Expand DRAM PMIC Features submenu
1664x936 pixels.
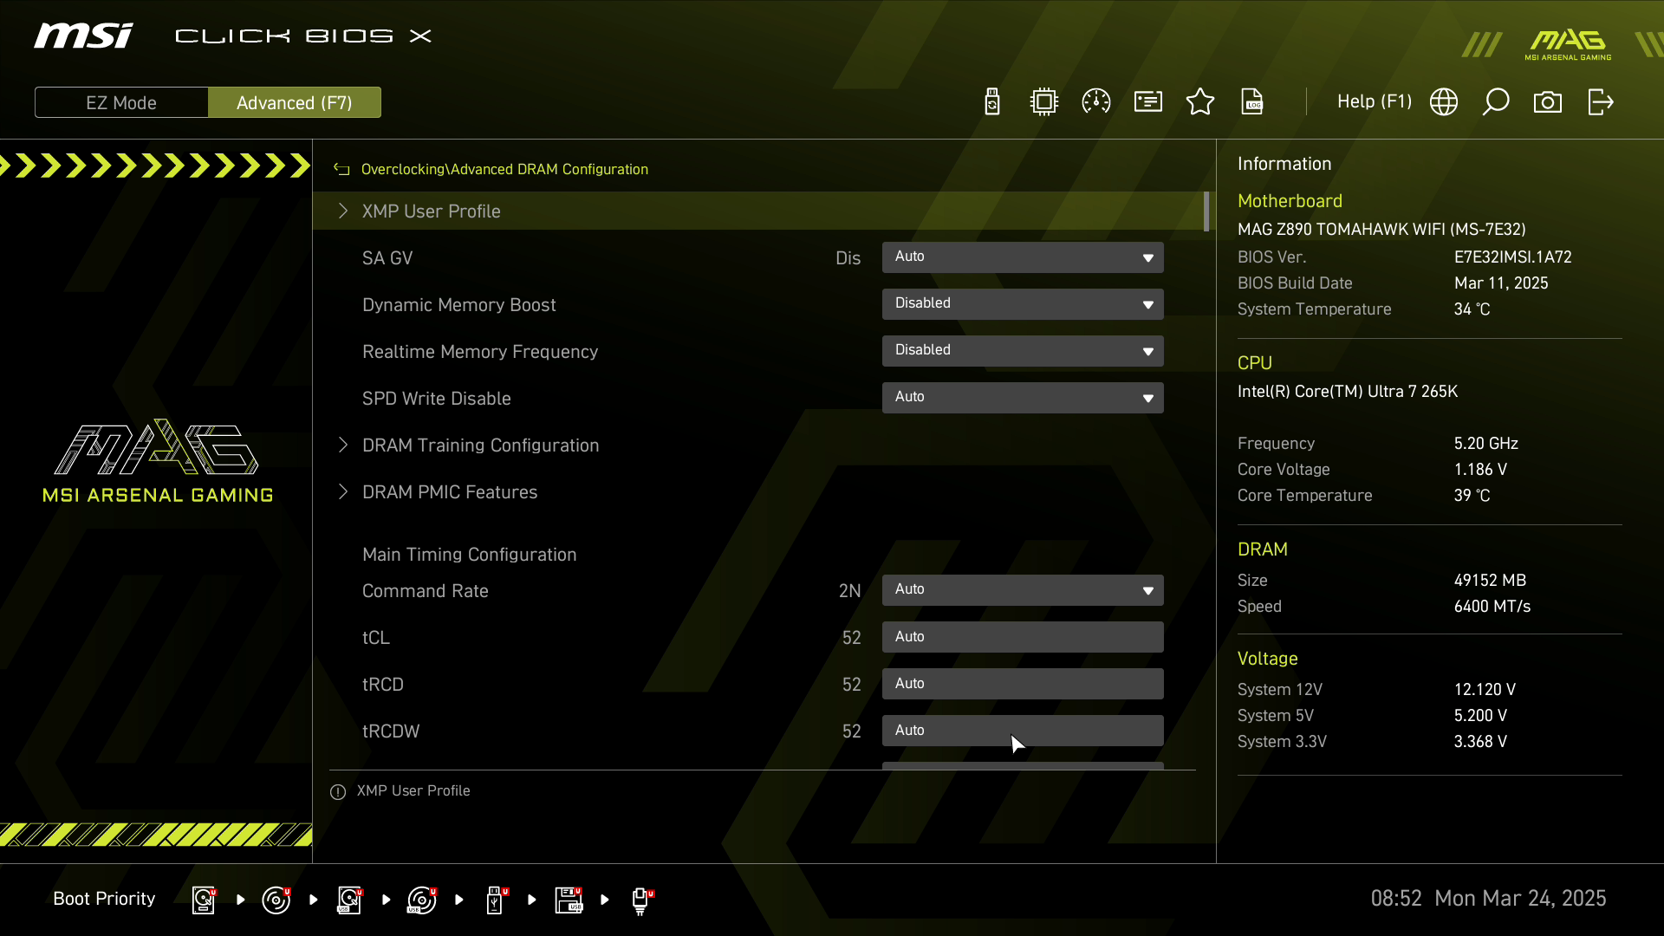(x=449, y=492)
